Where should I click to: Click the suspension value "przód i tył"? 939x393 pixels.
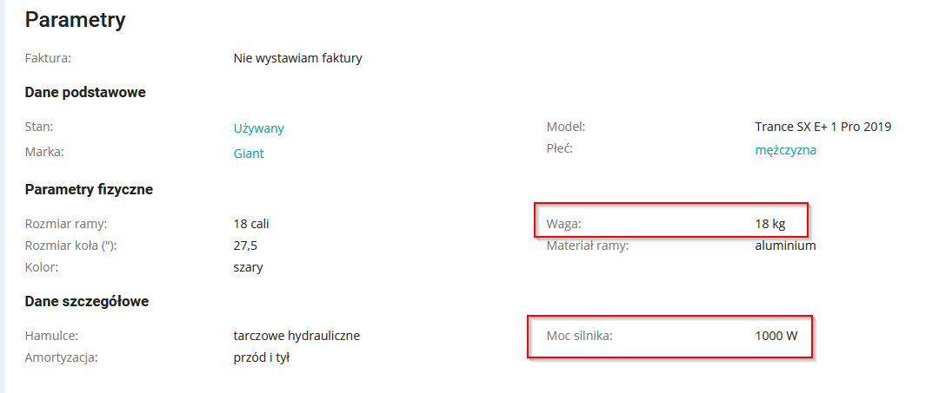261,357
